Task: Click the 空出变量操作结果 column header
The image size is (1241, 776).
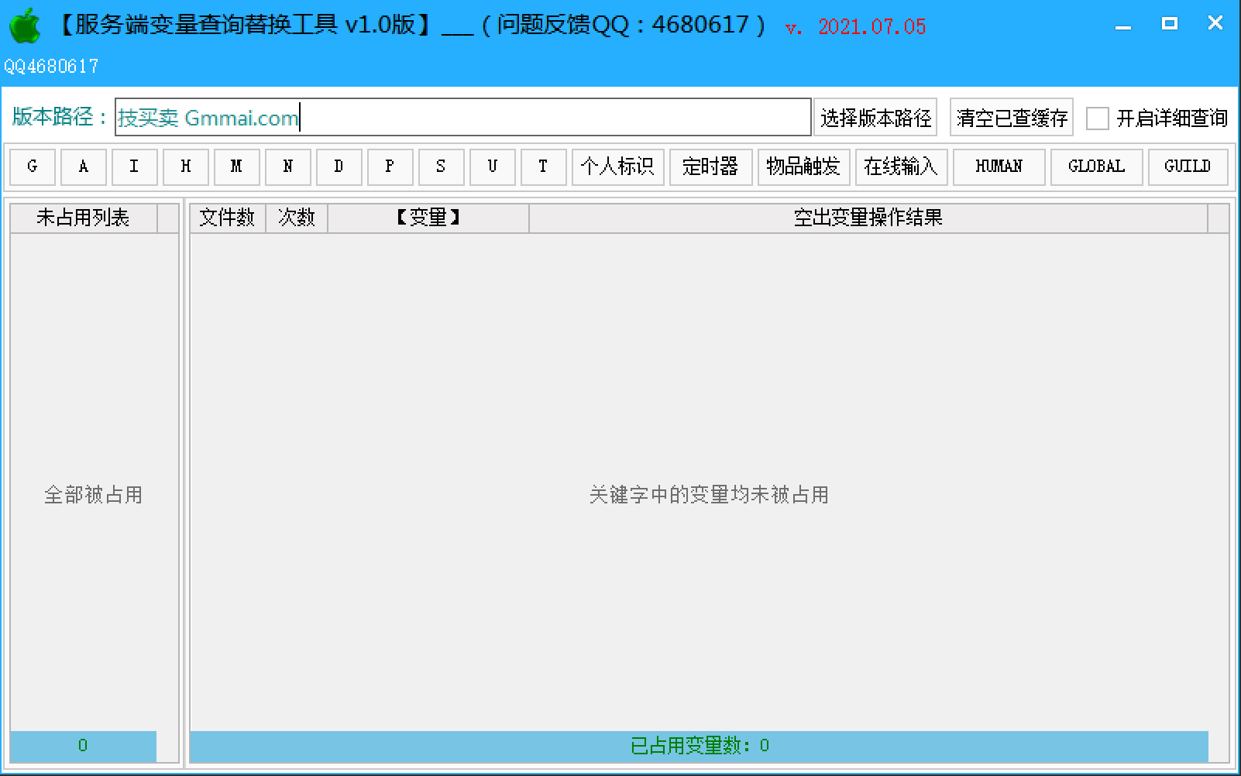Action: [868, 218]
